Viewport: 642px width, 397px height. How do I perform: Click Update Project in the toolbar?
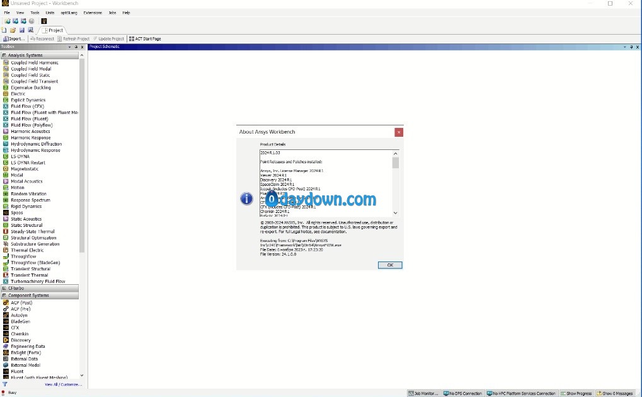[108, 39]
